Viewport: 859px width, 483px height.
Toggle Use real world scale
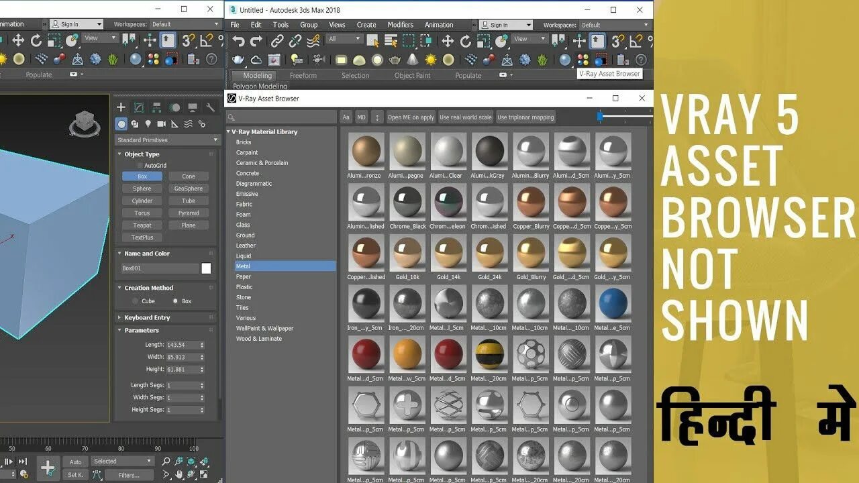(x=466, y=117)
